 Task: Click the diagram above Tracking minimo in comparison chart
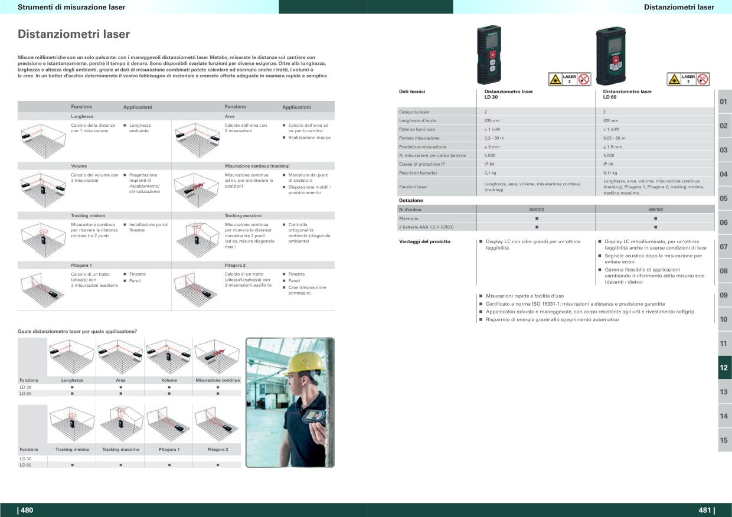point(71,423)
